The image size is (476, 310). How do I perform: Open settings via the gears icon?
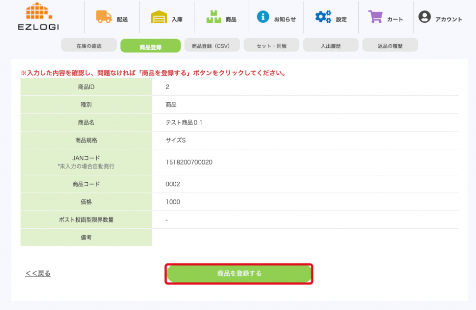pyautogui.click(x=323, y=17)
